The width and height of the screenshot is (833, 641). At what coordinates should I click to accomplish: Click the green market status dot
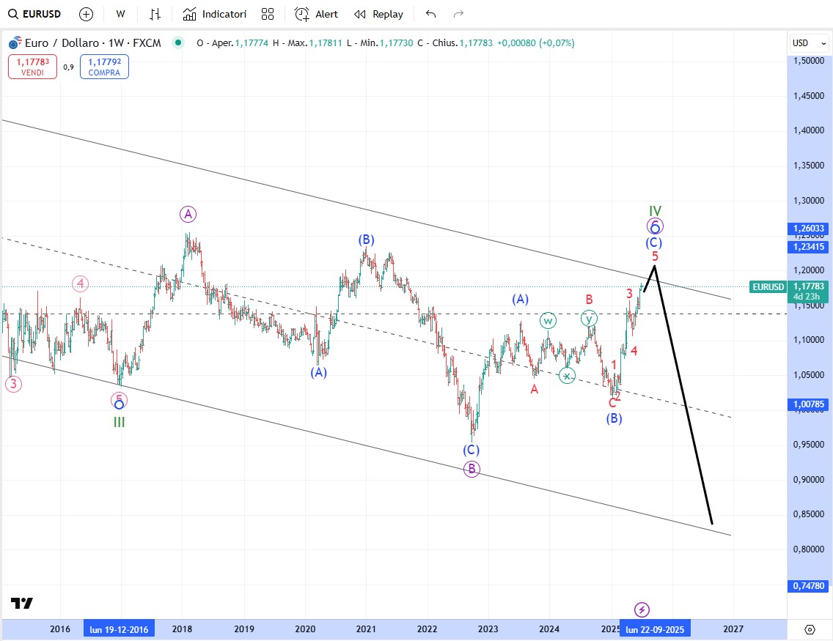click(x=177, y=42)
